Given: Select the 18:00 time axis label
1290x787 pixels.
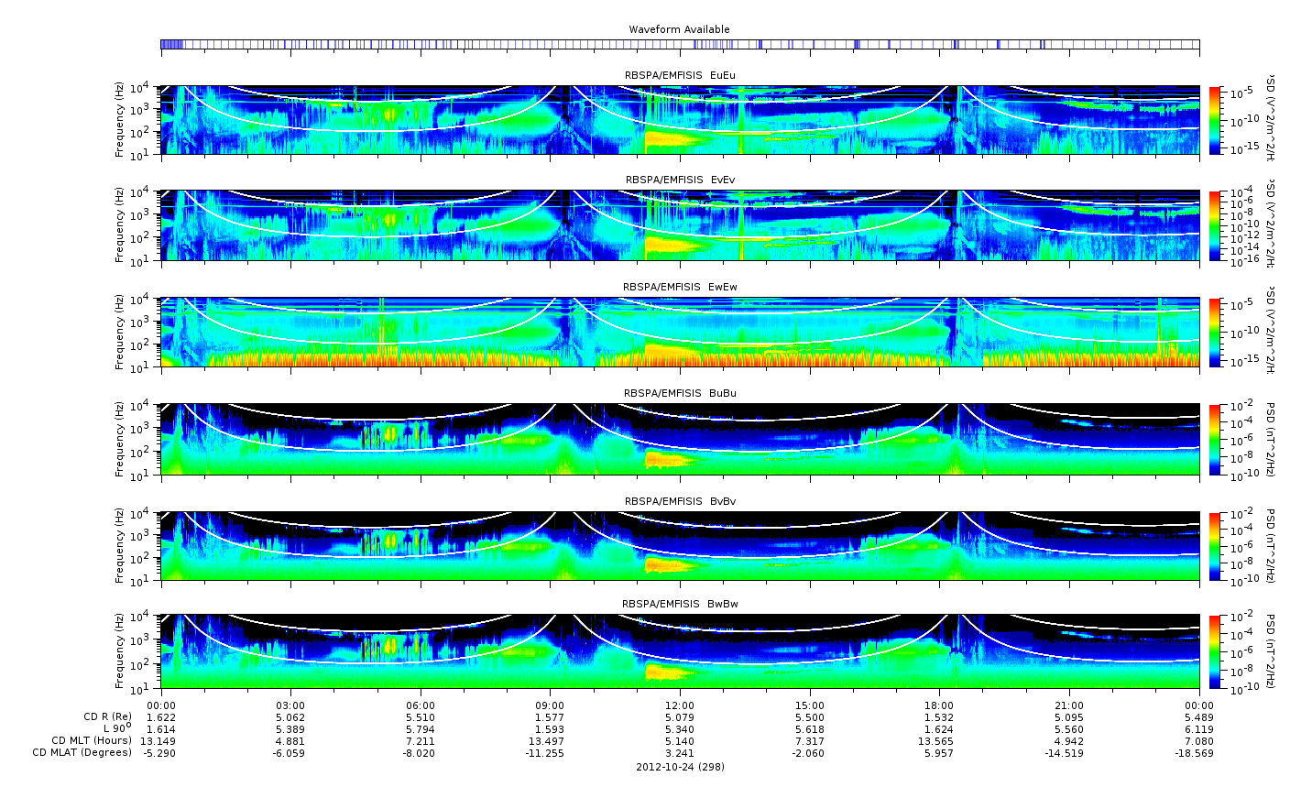Looking at the screenshot, I should (938, 705).
